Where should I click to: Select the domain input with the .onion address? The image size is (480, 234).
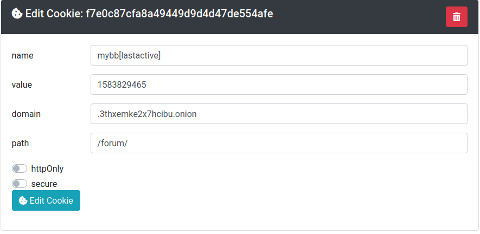(279, 114)
